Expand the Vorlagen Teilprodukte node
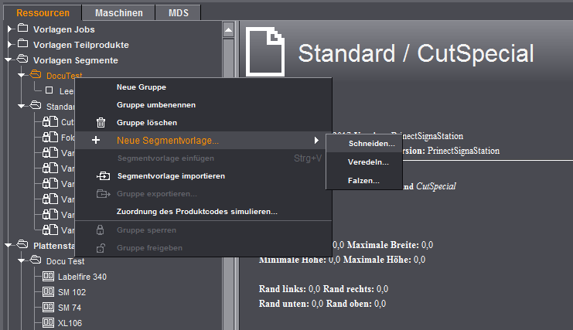The height and width of the screenshot is (330, 573). click(x=9, y=45)
